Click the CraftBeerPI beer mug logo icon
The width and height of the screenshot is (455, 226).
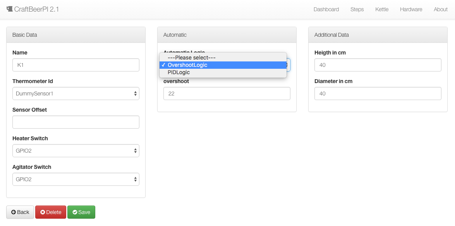[x=10, y=9]
